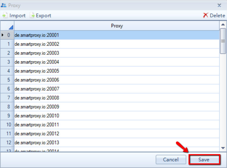The height and width of the screenshot is (168, 227).
Task: Click the Import icon in toolbar
Action: tap(5, 15)
